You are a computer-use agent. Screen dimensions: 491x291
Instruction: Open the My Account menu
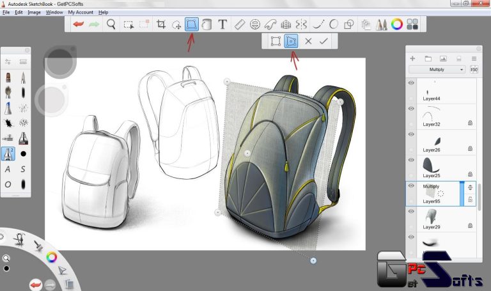(81, 12)
